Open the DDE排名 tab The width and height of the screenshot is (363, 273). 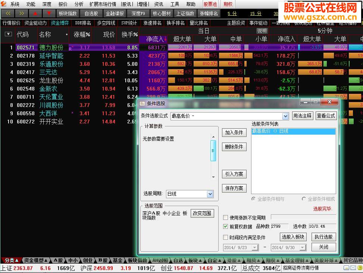point(83,23)
